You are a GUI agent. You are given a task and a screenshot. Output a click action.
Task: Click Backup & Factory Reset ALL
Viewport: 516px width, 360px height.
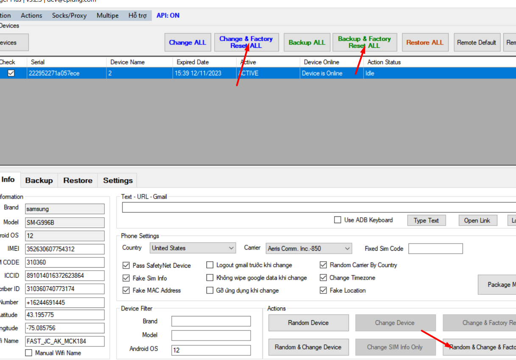pos(364,42)
